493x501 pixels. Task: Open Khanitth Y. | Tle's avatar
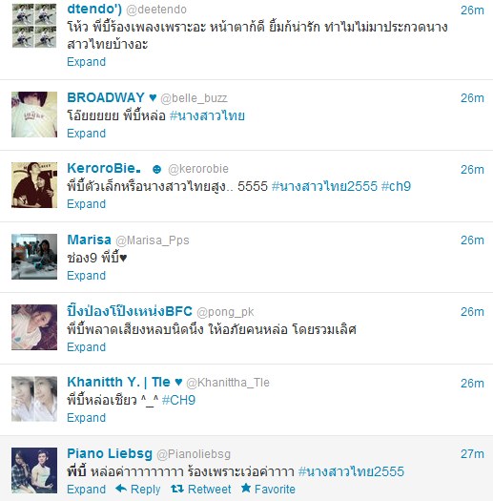(x=34, y=399)
